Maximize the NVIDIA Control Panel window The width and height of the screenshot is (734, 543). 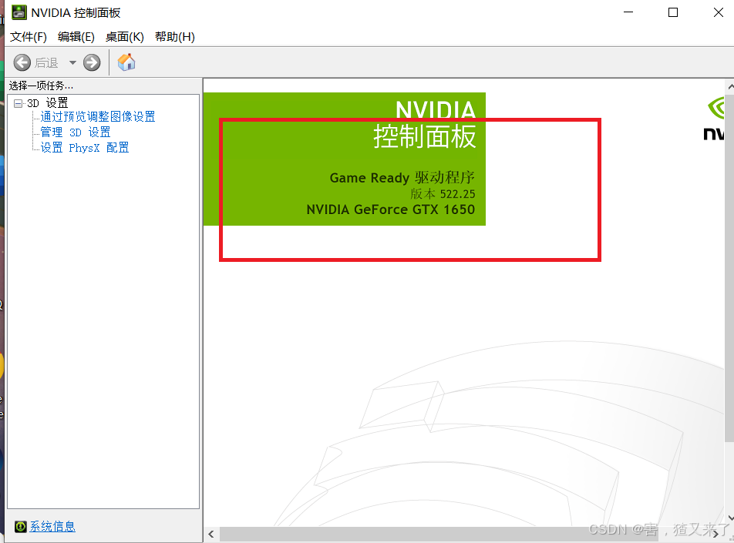pos(673,12)
